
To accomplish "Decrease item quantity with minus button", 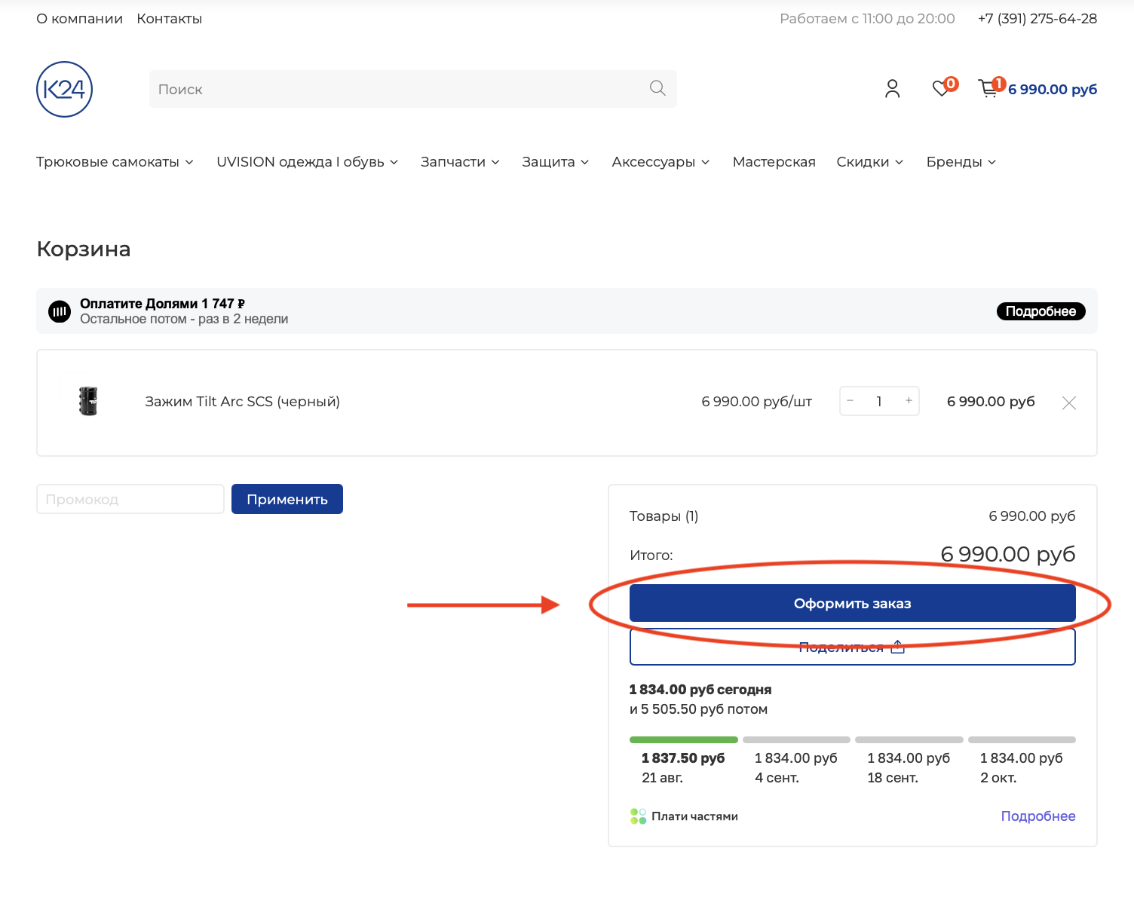I will (x=851, y=401).
